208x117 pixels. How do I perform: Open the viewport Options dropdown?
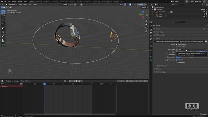pos(144,7)
